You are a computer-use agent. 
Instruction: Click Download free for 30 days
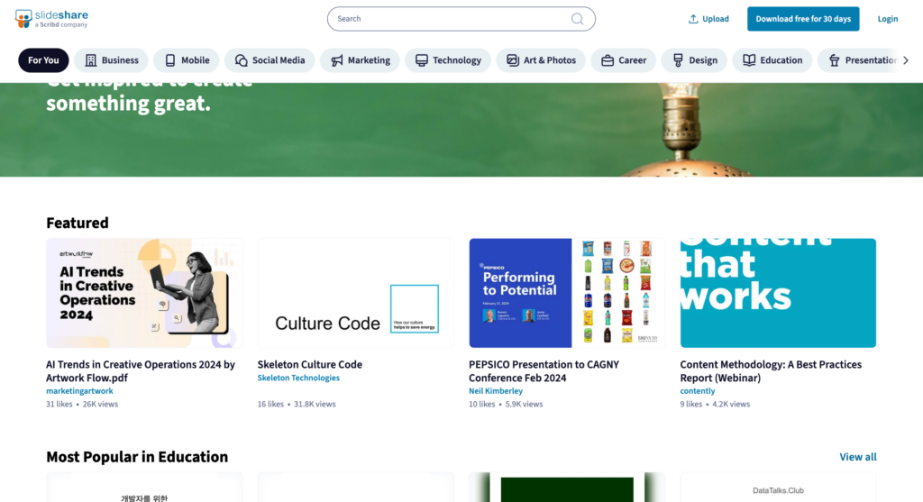[x=803, y=19]
